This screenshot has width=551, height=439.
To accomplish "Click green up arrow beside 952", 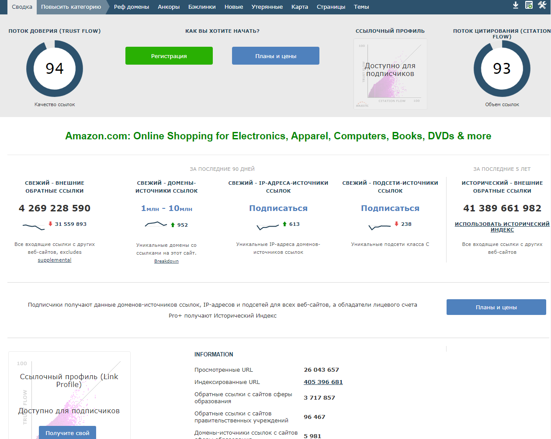I will (x=173, y=225).
